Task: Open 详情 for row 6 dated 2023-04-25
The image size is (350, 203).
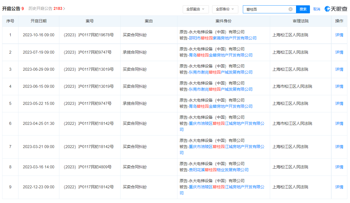Action: pyautogui.click(x=339, y=124)
